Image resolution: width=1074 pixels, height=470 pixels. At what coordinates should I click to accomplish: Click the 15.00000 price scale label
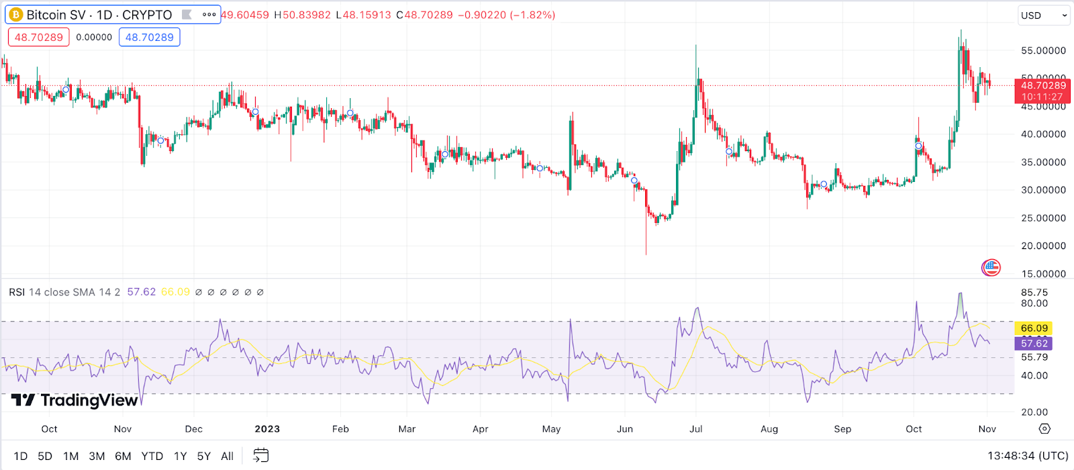1044,274
